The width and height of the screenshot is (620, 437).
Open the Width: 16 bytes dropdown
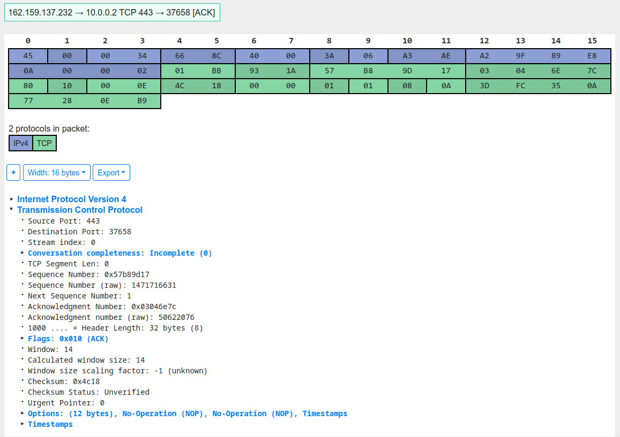click(x=56, y=172)
